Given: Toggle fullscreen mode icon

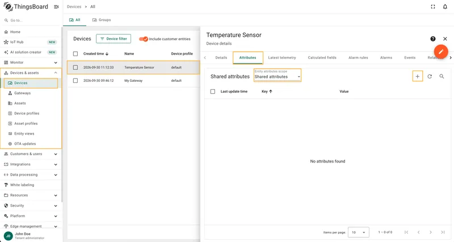Looking at the screenshot, I should pyautogui.click(x=433, y=7).
